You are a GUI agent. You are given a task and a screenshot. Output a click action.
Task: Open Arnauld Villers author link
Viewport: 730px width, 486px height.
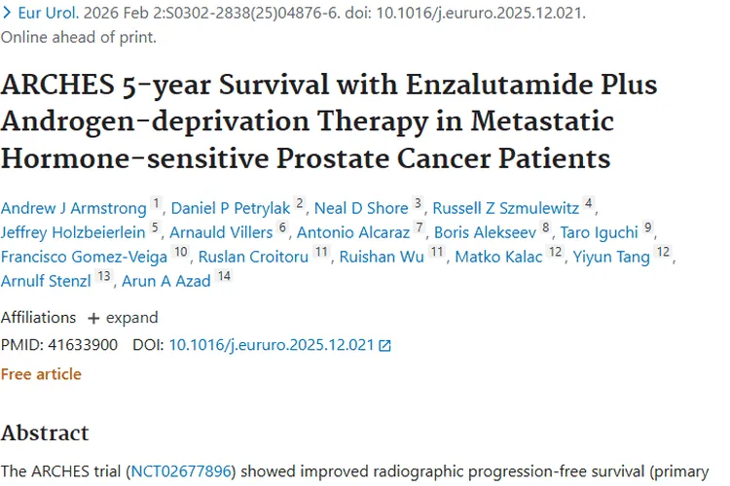[x=221, y=232]
